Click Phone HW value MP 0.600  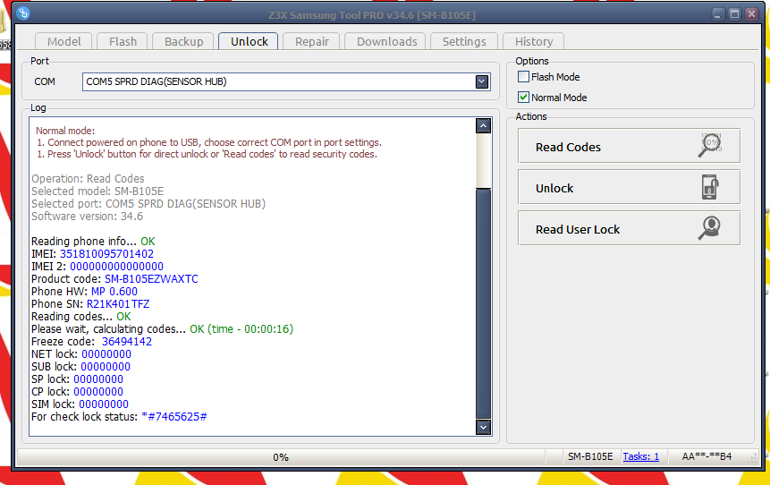114,292
